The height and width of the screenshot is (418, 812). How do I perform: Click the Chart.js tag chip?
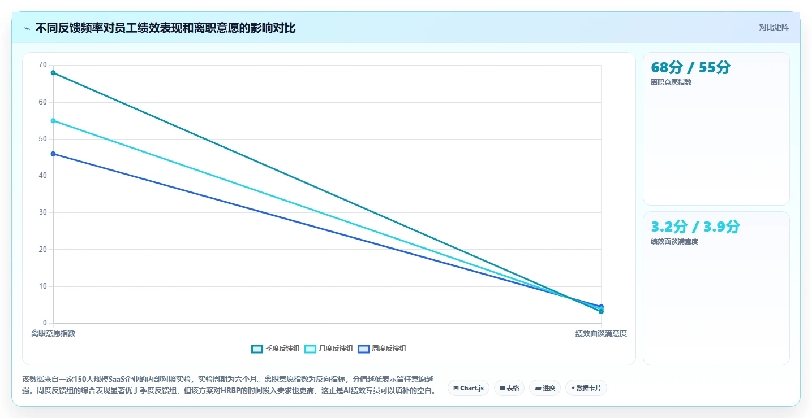coord(469,388)
